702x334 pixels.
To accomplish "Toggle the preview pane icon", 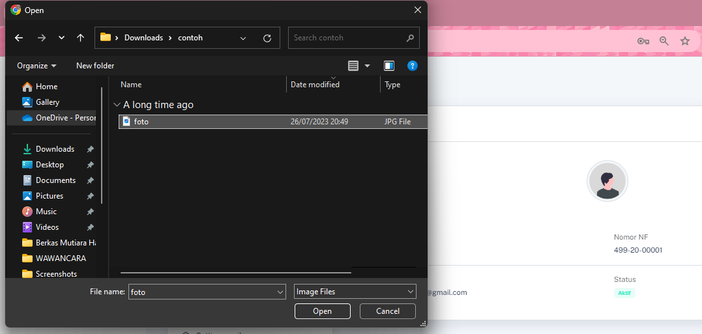I will click(x=389, y=66).
